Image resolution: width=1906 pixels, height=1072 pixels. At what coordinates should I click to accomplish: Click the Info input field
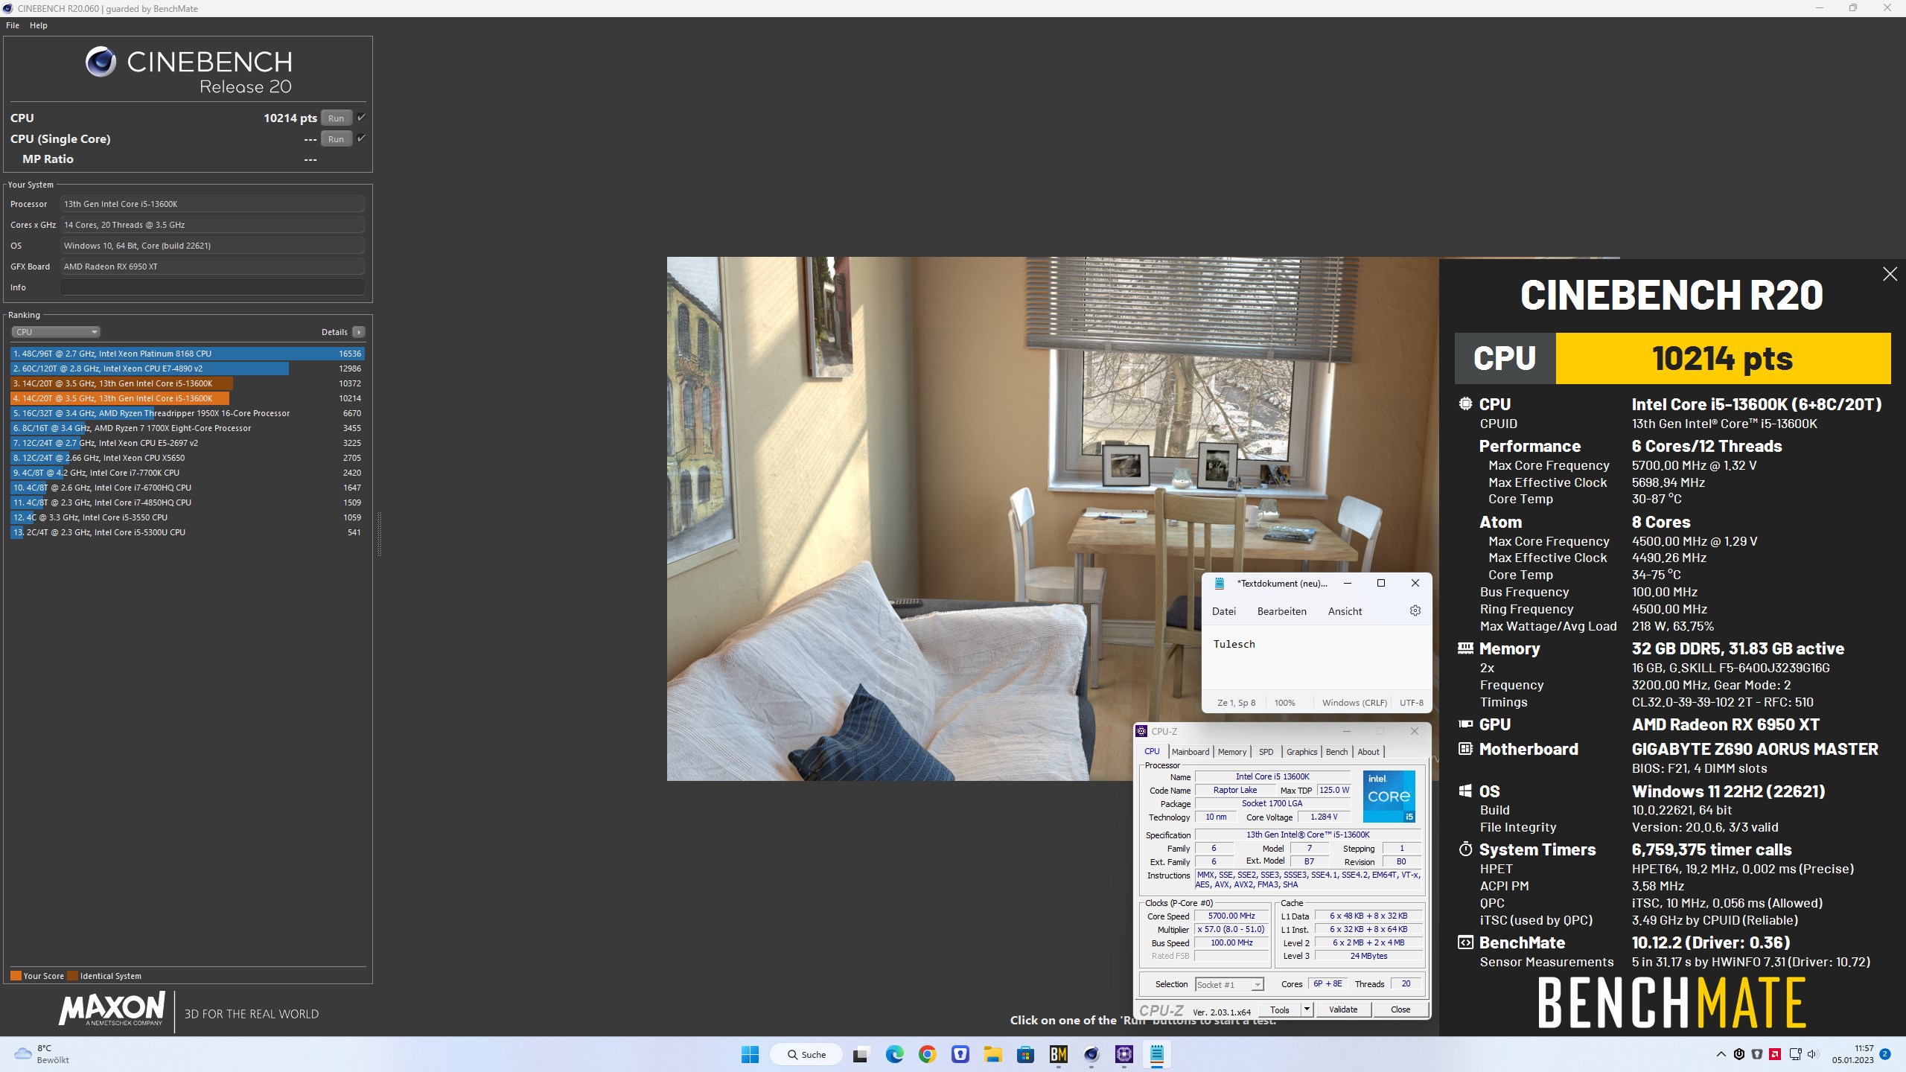[x=212, y=287]
